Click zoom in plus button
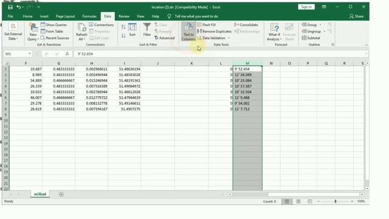The height and width of the screenshot is (219, 389). [352, 201]
